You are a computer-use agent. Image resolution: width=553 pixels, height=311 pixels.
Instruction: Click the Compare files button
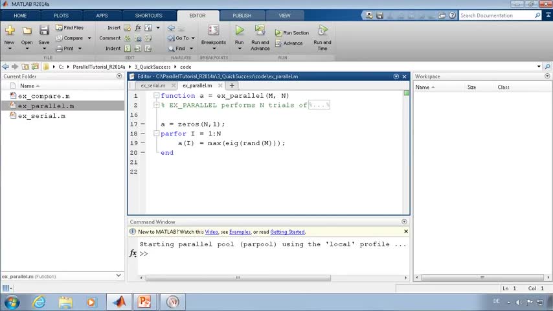point(69,38)
